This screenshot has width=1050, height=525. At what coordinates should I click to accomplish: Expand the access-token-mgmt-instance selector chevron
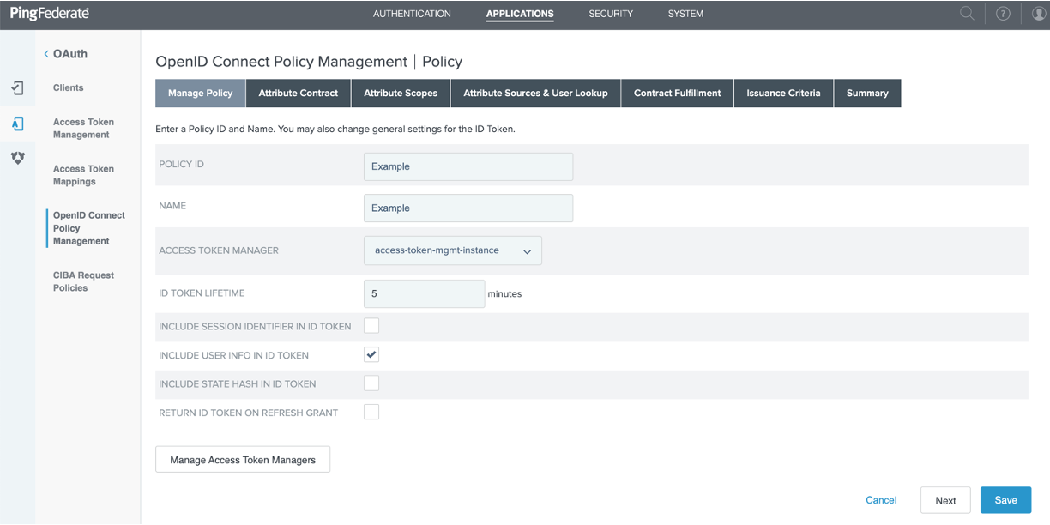[526, 250]
